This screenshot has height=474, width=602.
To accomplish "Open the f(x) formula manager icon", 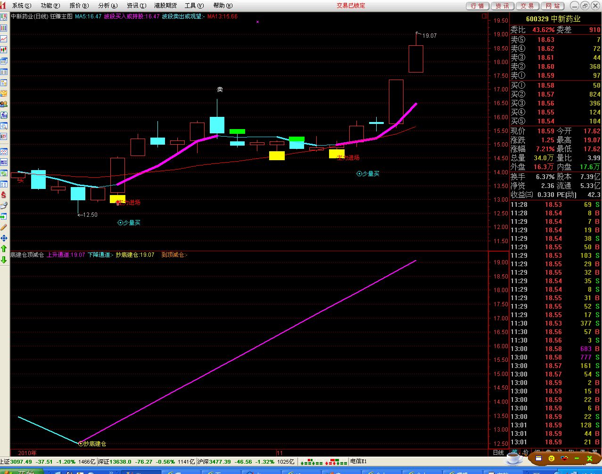I will tap(4, 114).
